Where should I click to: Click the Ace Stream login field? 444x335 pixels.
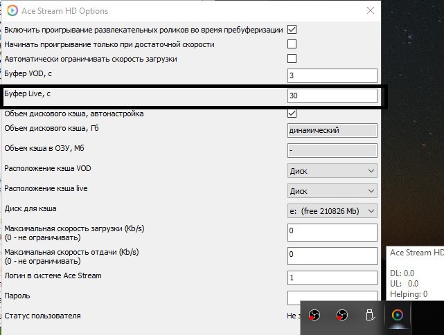[x=332, y=278]
